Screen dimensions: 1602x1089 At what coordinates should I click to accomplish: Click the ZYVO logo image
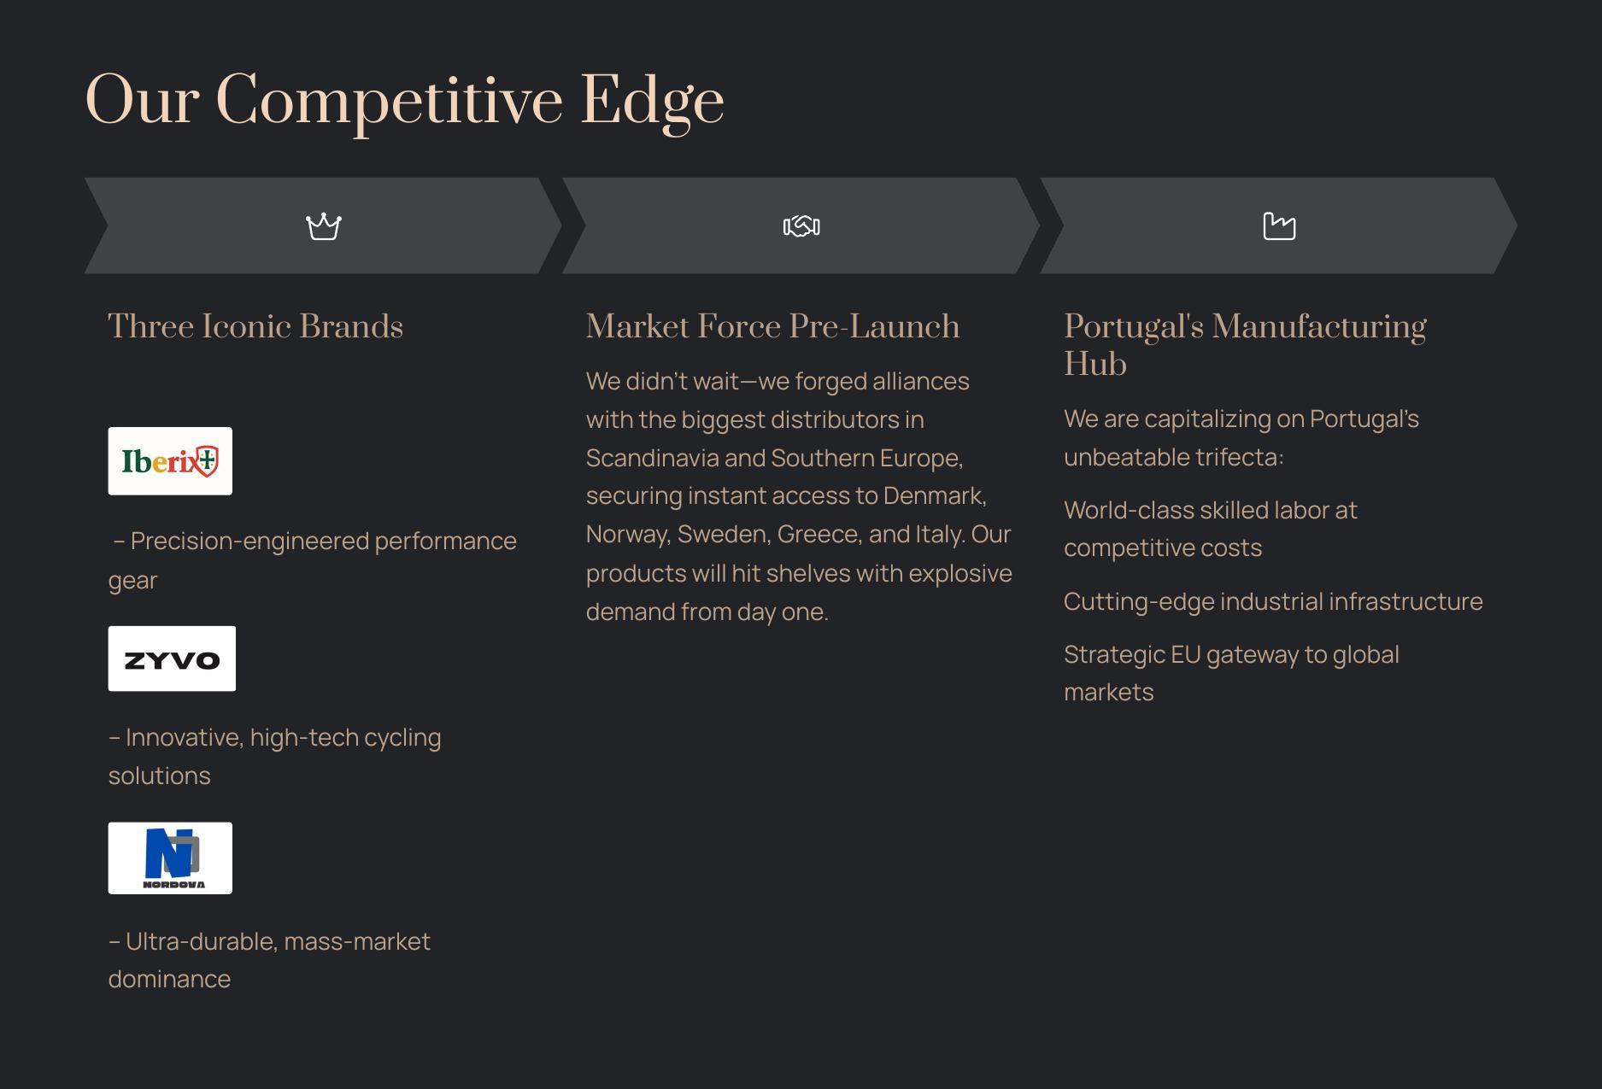(172, 659)
